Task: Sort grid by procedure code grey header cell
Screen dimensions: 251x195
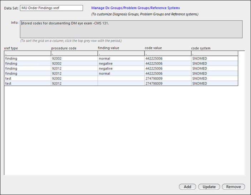Action: click(x=74, y=53)
